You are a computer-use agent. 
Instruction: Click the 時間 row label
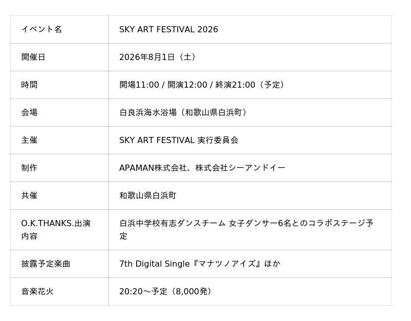pyautogui.click(x=29, y=85)
